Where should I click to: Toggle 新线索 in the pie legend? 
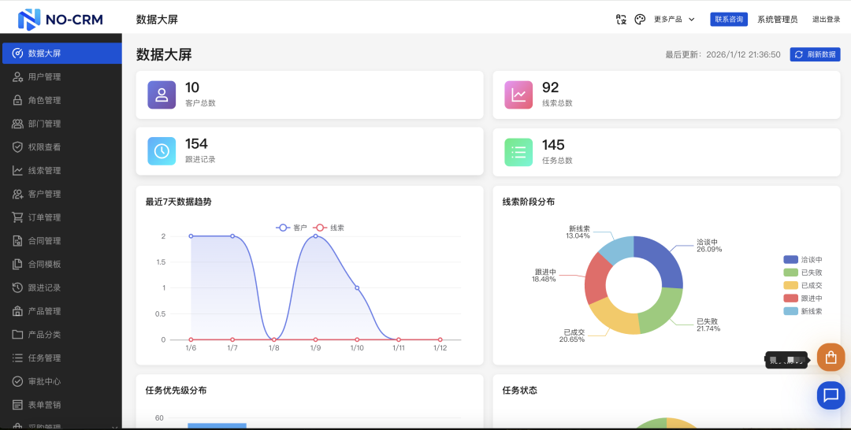(x=803, y=311)
